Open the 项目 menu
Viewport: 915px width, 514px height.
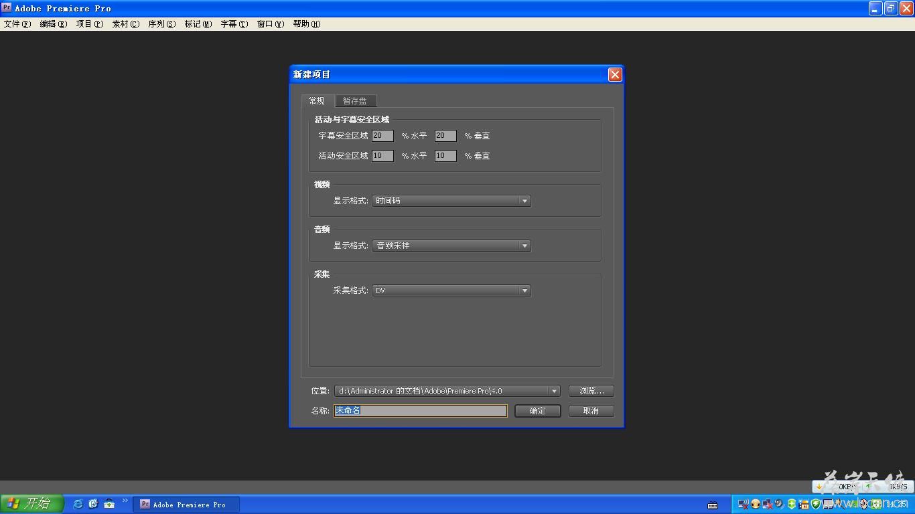click(89, 24)
